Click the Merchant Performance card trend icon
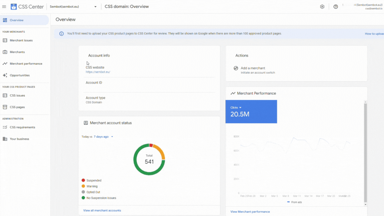Screen dimensions: 384x216 (x=233, y=93)
